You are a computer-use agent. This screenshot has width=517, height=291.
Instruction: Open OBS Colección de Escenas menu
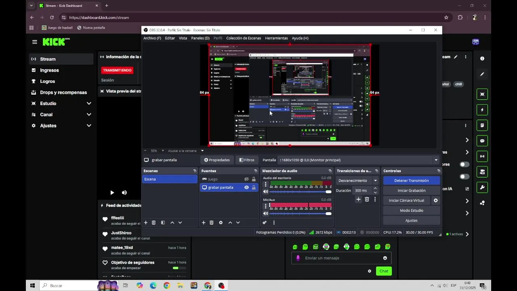pyautogui.click(x=244, y=38)
